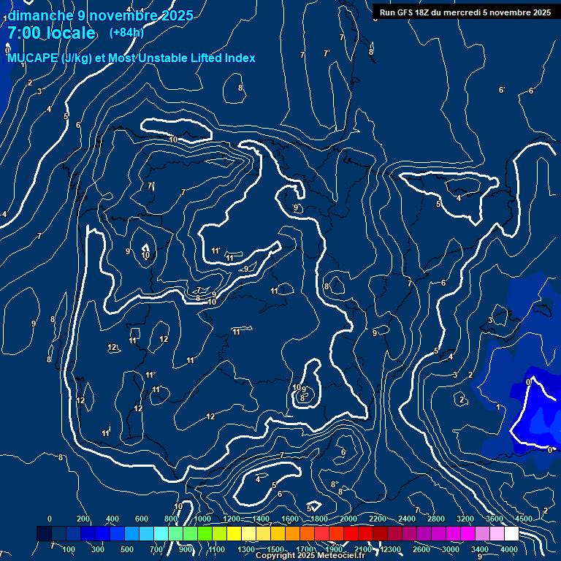The image size is (561, 561).
Task: Select legend label '1700' below the color bar
Action: (305, 549)
